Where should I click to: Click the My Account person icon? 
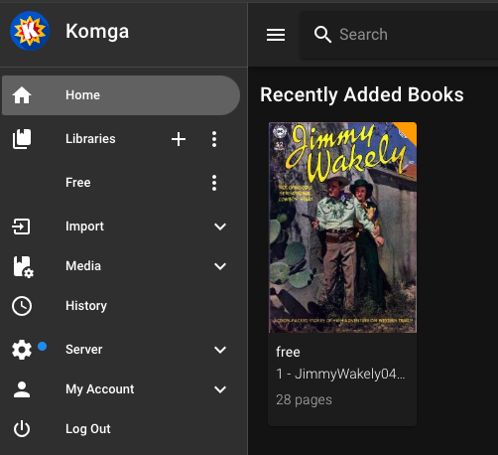click(22, 389)
